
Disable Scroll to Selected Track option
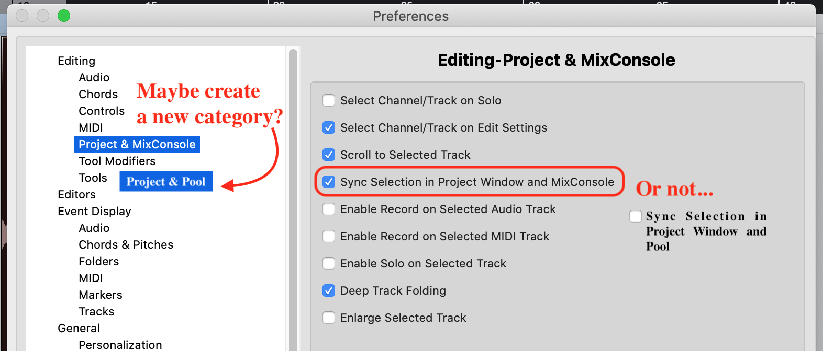click(329, 155)
